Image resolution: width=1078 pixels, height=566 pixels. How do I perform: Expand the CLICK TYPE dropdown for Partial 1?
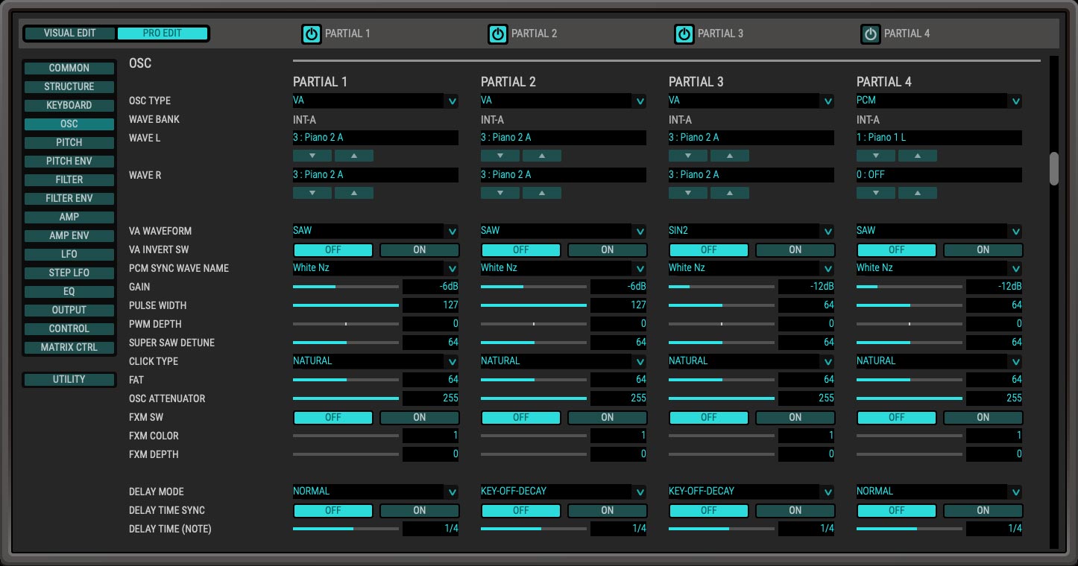click(x=453, y=360)
